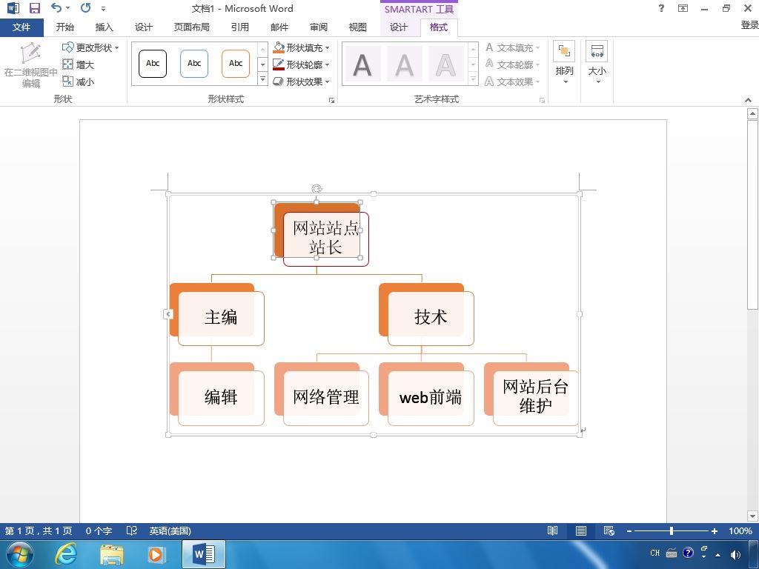Switch to Read Mode view

(552, 530)
